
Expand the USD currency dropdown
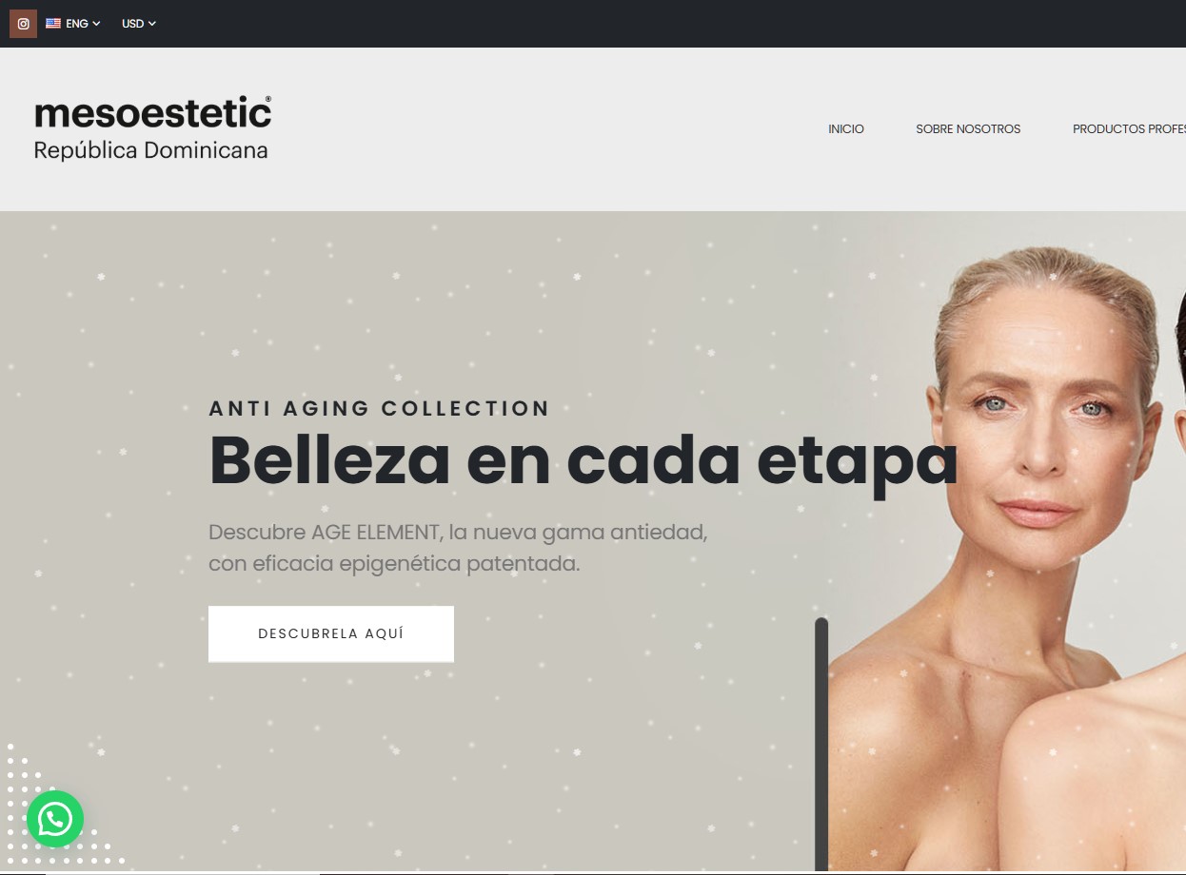(x=139, y=24)
